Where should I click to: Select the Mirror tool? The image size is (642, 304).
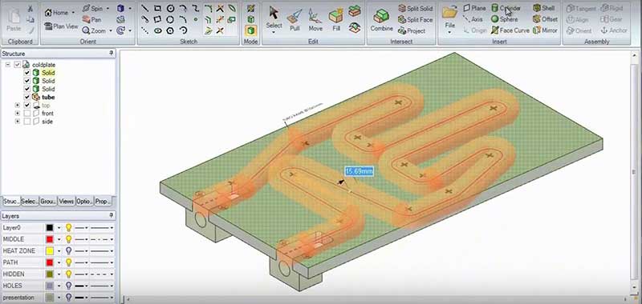pyautogui.click(x=545, y=30)
